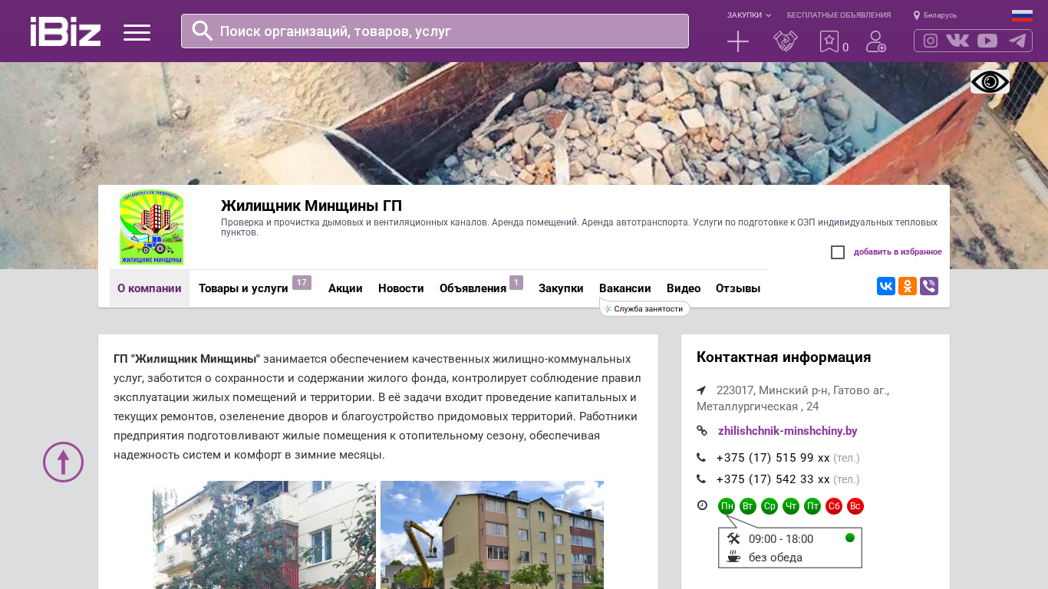Click the Металлургическая, 24 address text
Screen dimensions: 1048x589
click(x=758, y=406)
